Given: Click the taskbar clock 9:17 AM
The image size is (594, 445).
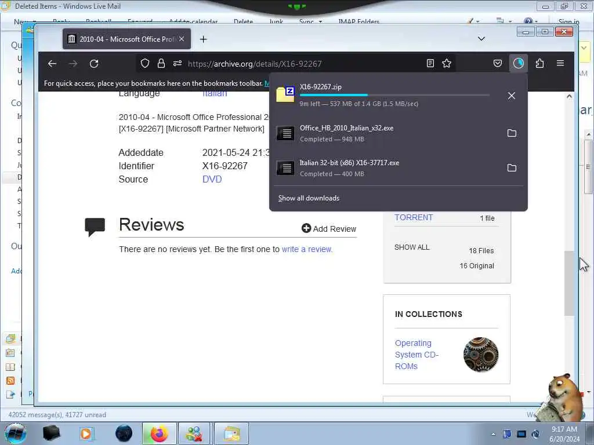Looking at the screenshot, I should (564, 434).
